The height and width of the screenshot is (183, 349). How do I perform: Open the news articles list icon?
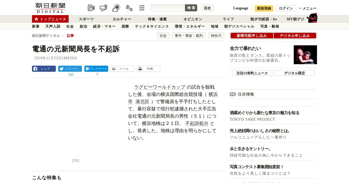click(x=91, y=8)
